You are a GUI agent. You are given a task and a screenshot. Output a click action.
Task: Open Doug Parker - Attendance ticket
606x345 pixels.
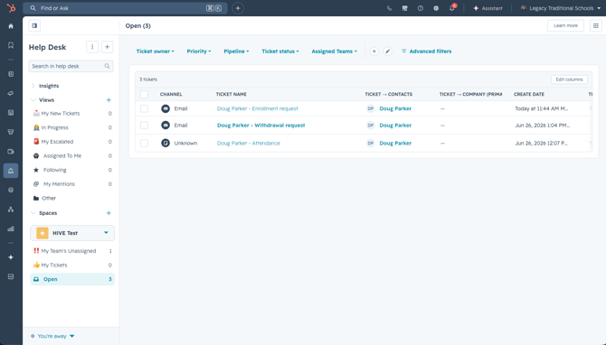click(x=249, y=144)
